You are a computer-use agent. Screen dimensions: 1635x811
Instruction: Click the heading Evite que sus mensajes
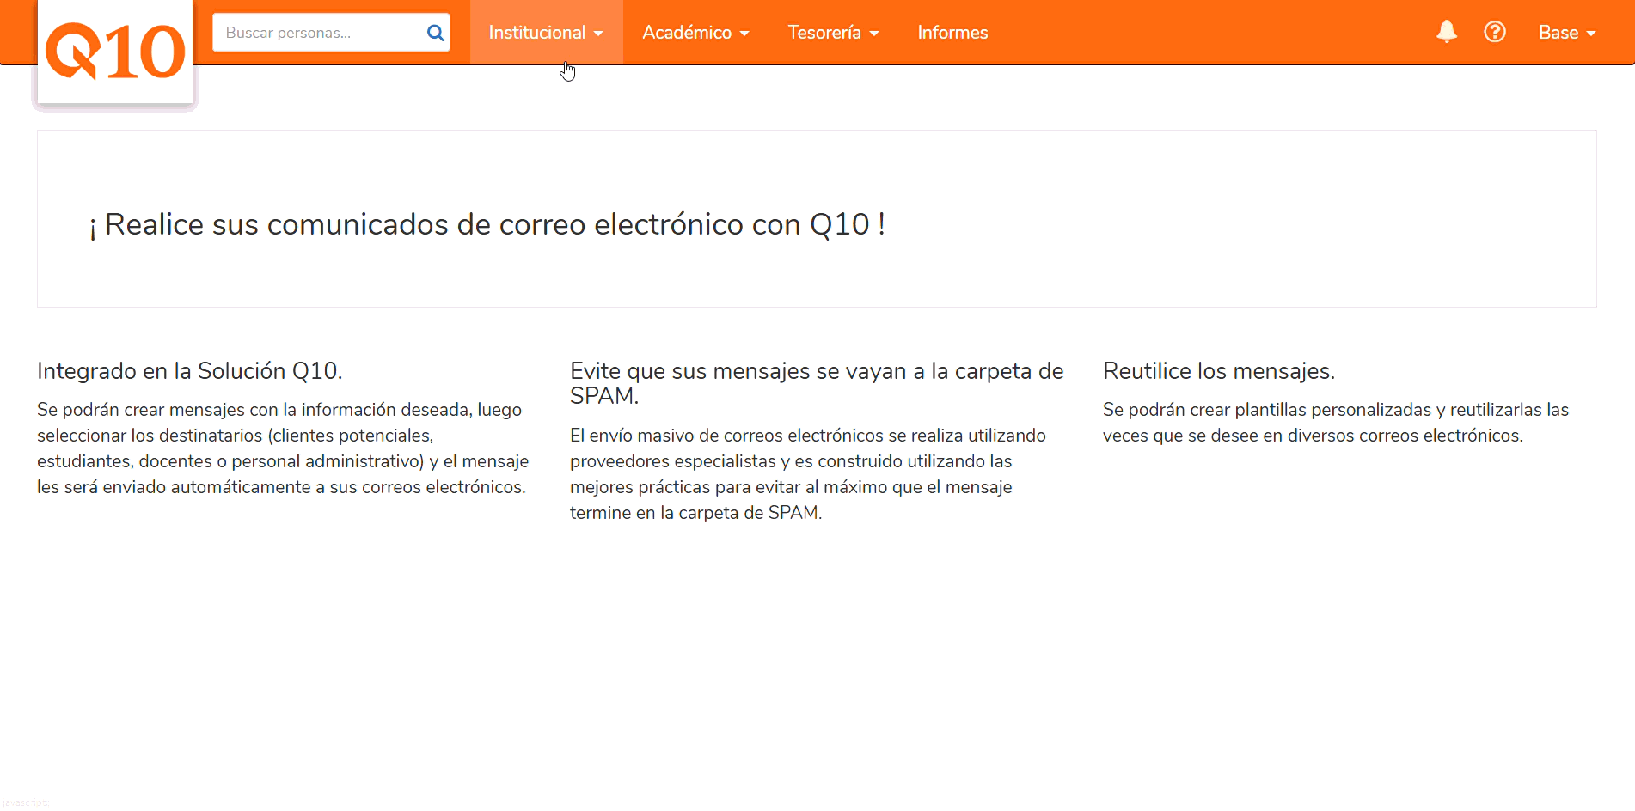tap(817, 383)
